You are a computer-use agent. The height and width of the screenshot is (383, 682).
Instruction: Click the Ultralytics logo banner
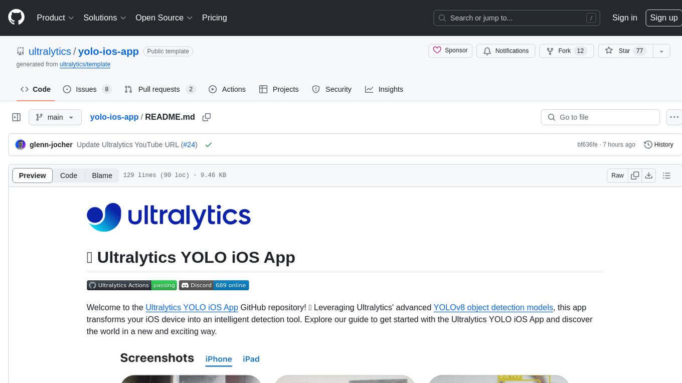[168, 217]
